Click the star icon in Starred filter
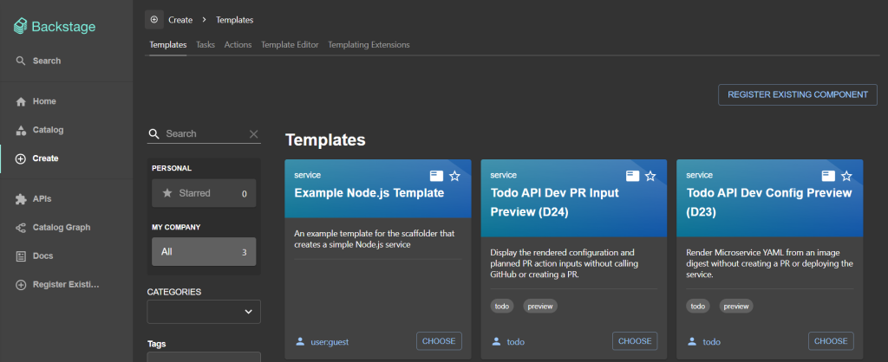888x362 pixels. point(167,193)
